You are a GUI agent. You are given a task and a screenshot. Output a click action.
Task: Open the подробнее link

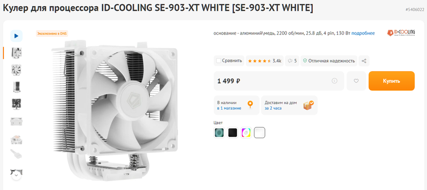(363, 33)
